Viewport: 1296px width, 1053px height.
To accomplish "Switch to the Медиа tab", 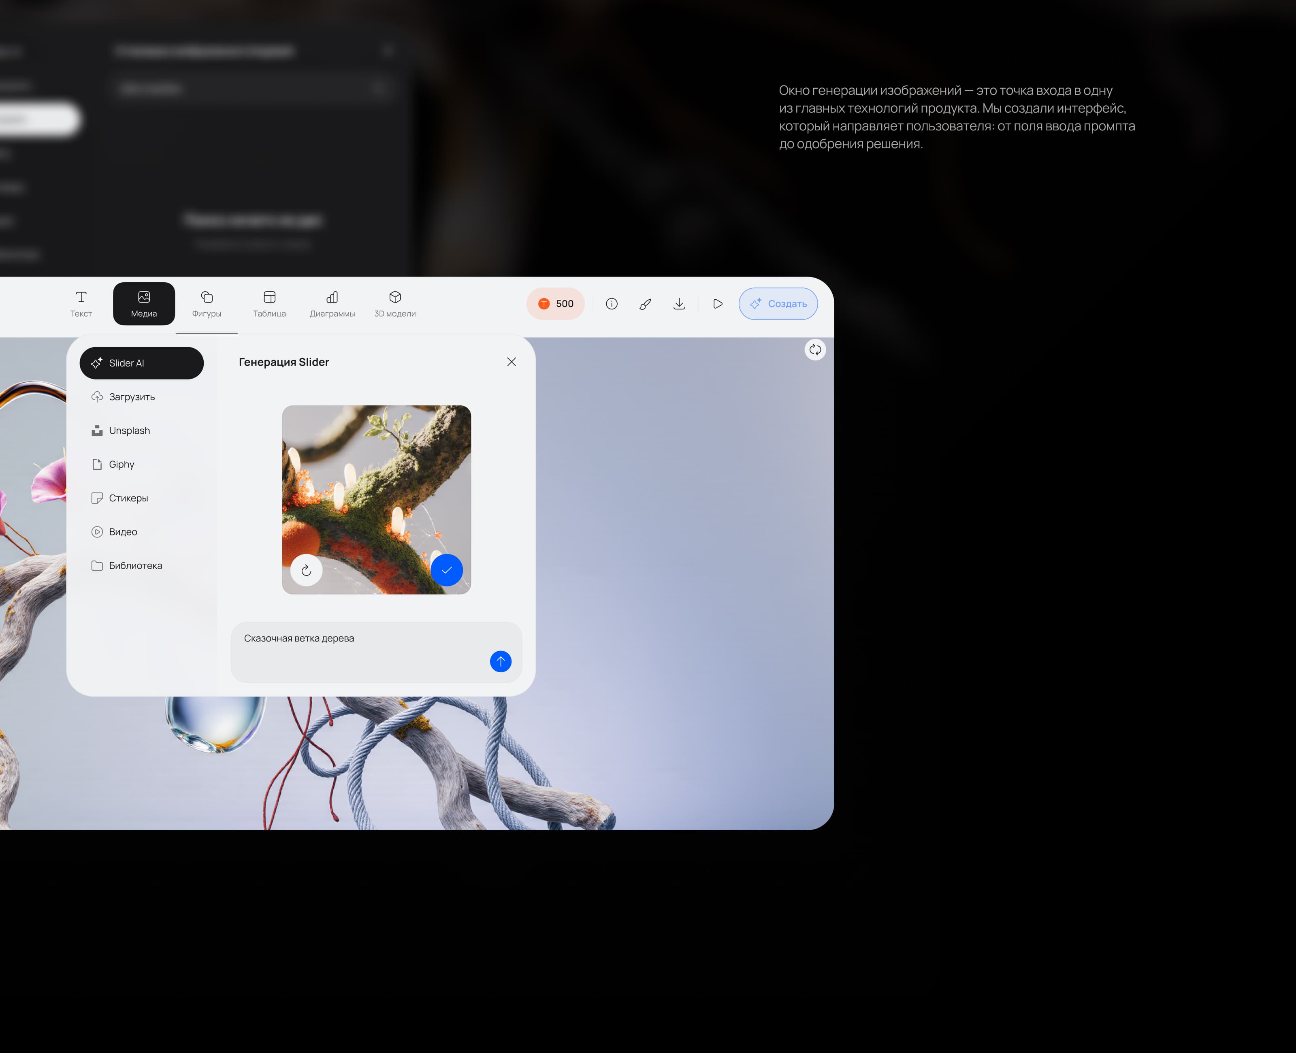I will point(143,304).
